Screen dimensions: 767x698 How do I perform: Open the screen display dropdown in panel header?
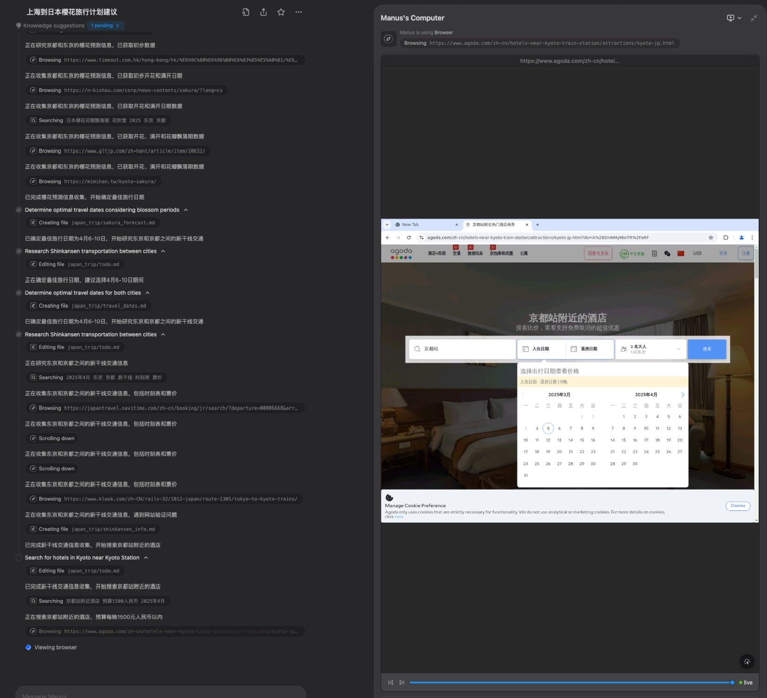click(734, 18)
